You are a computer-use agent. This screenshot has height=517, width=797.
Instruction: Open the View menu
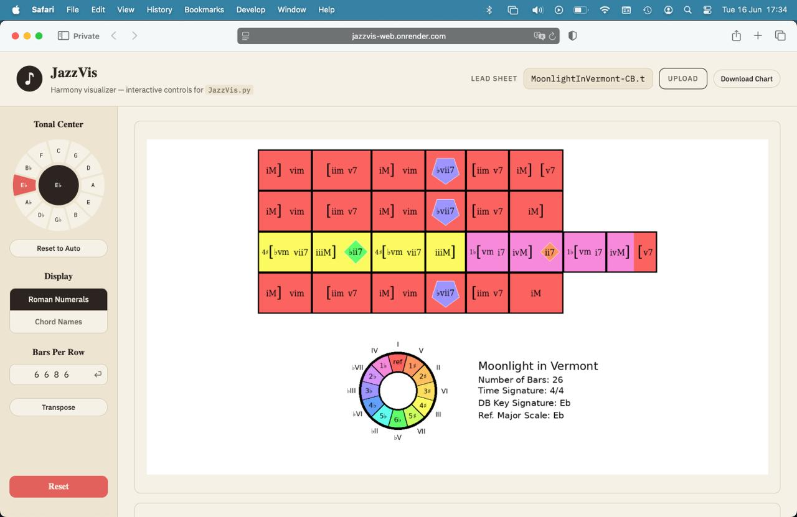[x=126, y=10]
